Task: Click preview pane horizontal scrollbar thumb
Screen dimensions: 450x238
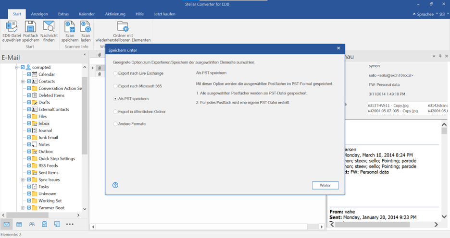Action: 373,225
